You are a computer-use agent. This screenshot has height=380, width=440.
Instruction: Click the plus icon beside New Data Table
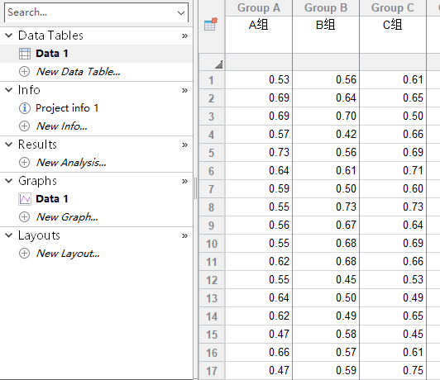(x=25, y=72)
